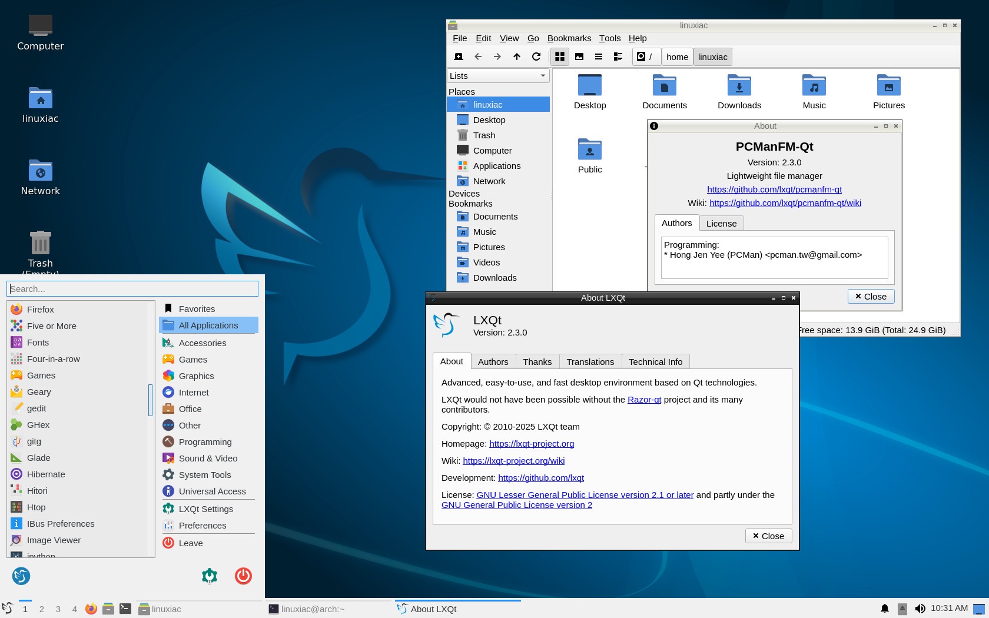Screen dimensions: 989x618
Task: Switch to the Thanks tab
Action: point(537,361)
